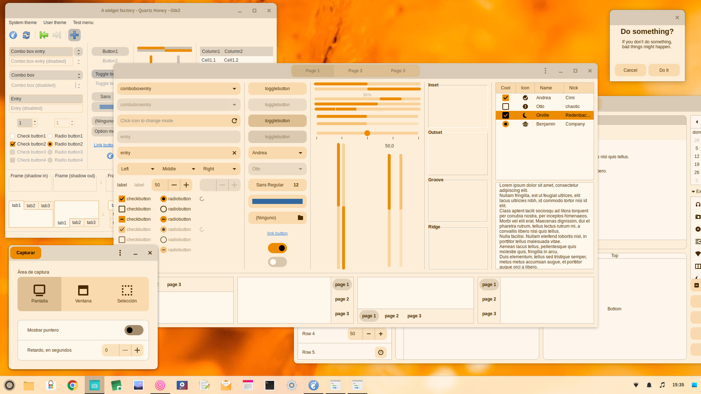
Task: Open the System theme menu
Action: pyautogui.click(x=23, y=23)
